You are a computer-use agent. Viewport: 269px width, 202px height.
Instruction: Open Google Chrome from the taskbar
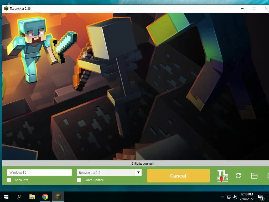45,197
